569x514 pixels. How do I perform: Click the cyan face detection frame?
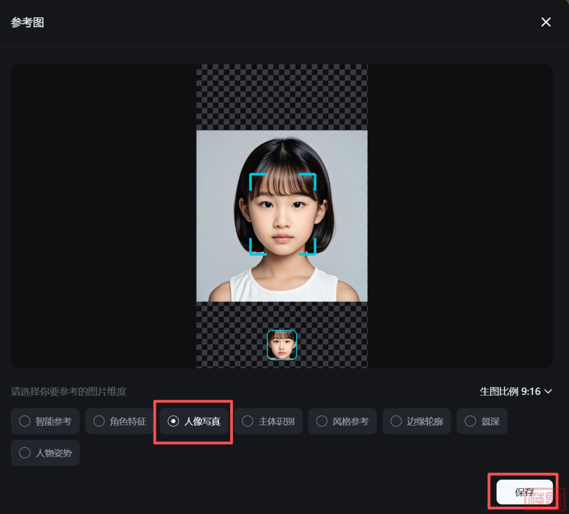coord(282,214)
